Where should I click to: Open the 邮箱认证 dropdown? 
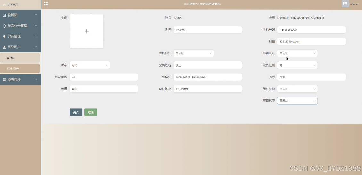tap(297, 53)
